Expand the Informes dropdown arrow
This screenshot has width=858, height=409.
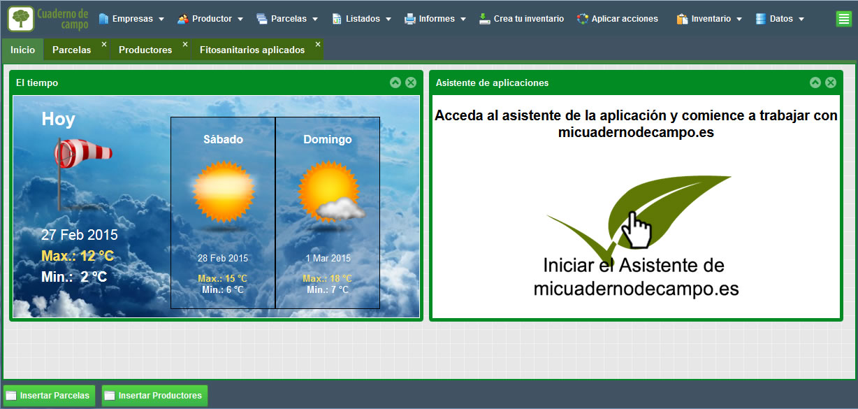(x=463, y=20)
